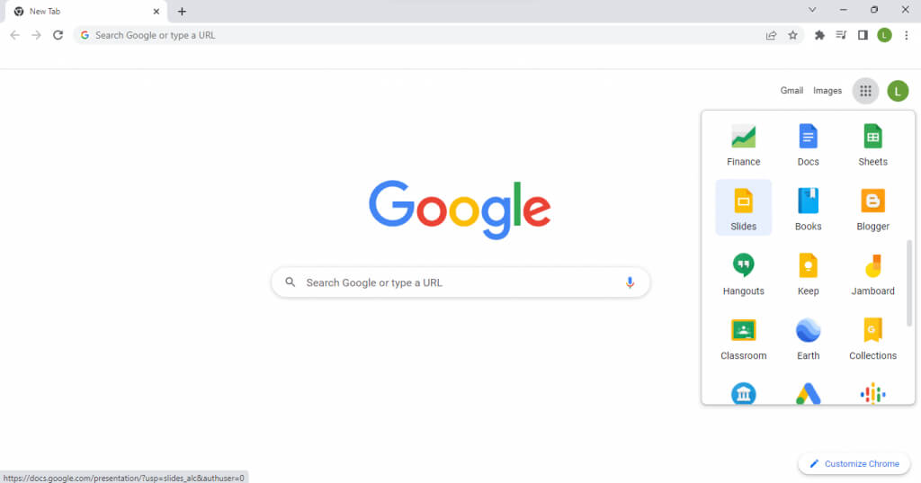Screen dimensions: 921x483
Task: Open Google Earth app
Action: (808, 337)
